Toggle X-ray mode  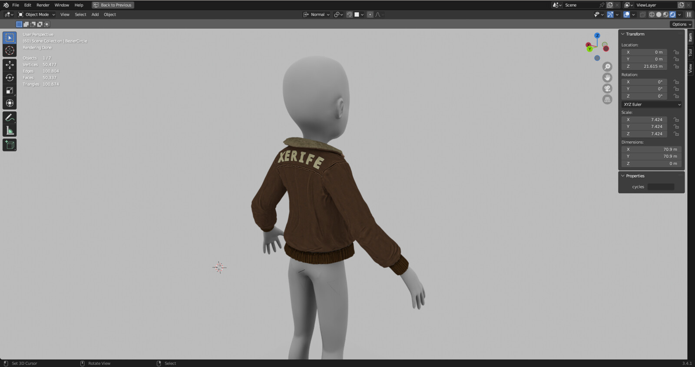tap(643, 14)
